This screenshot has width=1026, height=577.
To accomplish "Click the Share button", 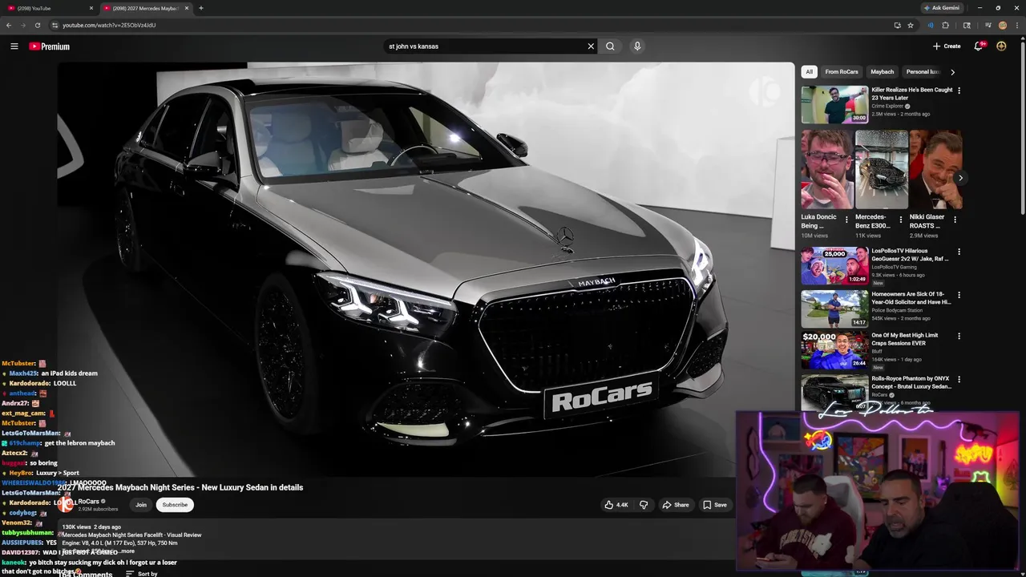I will tap(675, 505).
